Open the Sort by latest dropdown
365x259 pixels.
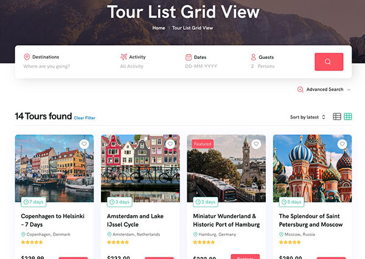pos(308,117)
